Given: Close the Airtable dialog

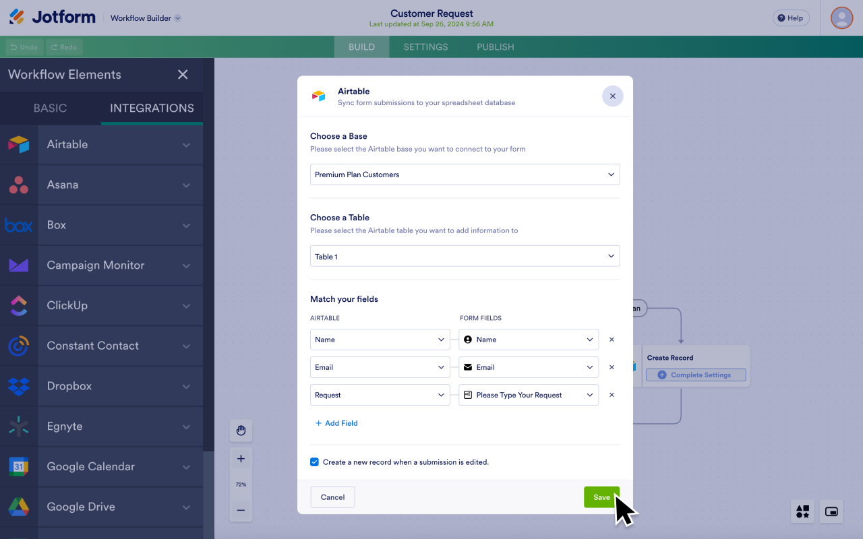Looking at the screenshot, I should (x=612, y=96).
